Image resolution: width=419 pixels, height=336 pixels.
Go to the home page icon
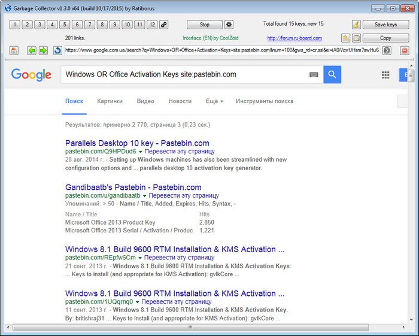click(14, 50)
